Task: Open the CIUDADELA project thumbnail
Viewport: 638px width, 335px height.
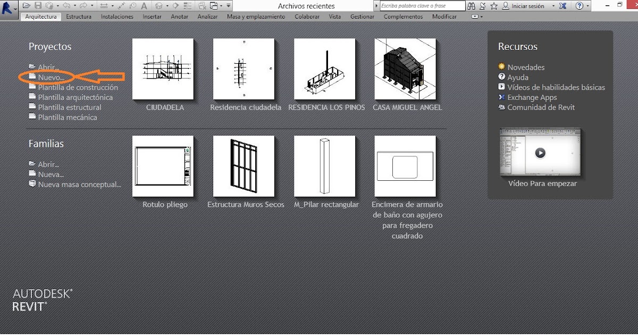Action: (x=163, y=69)
